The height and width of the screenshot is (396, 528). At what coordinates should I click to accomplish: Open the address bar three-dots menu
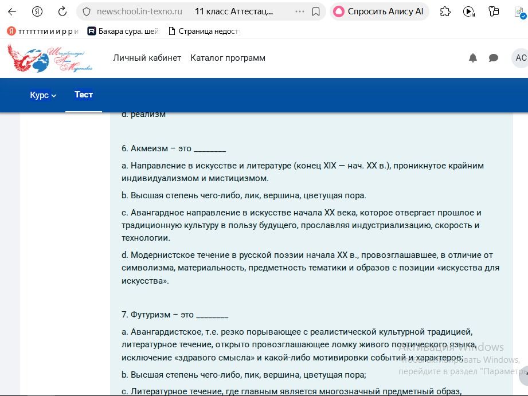tap(299, 12)
